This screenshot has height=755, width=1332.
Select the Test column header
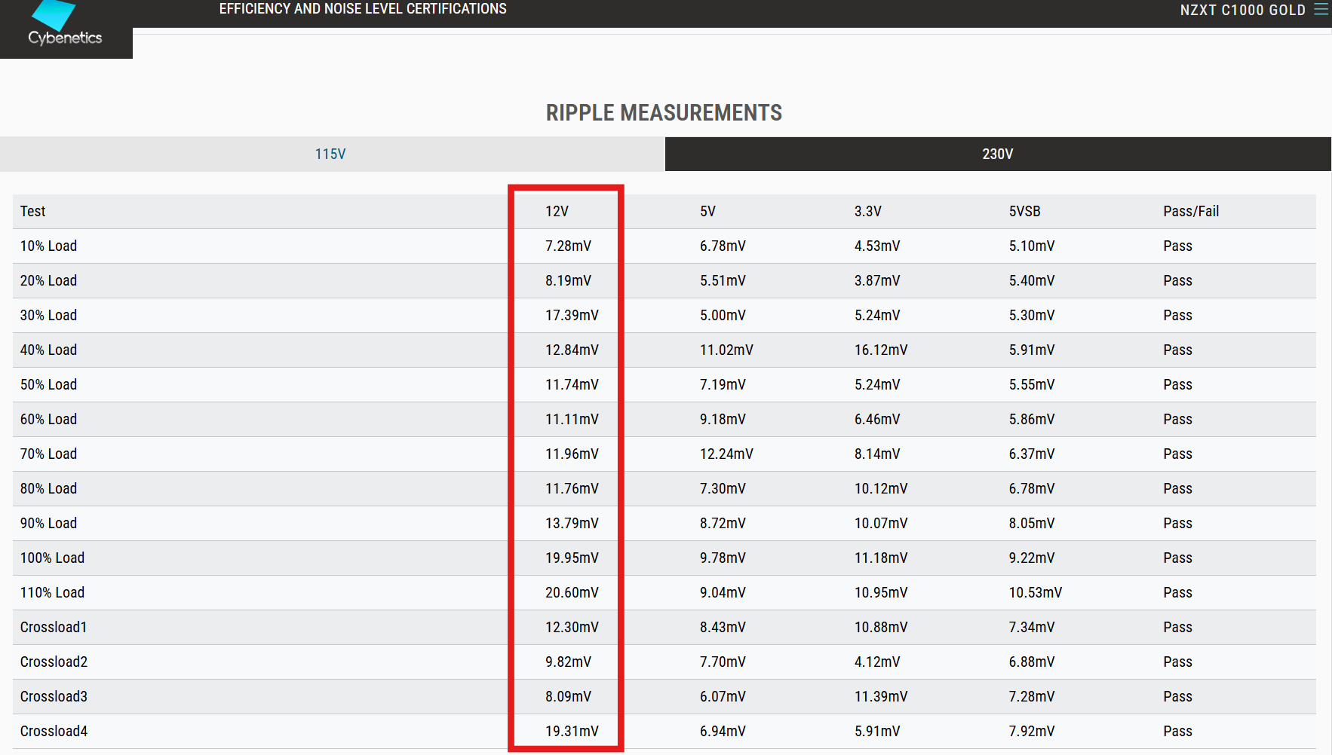(x=32, y=212)
